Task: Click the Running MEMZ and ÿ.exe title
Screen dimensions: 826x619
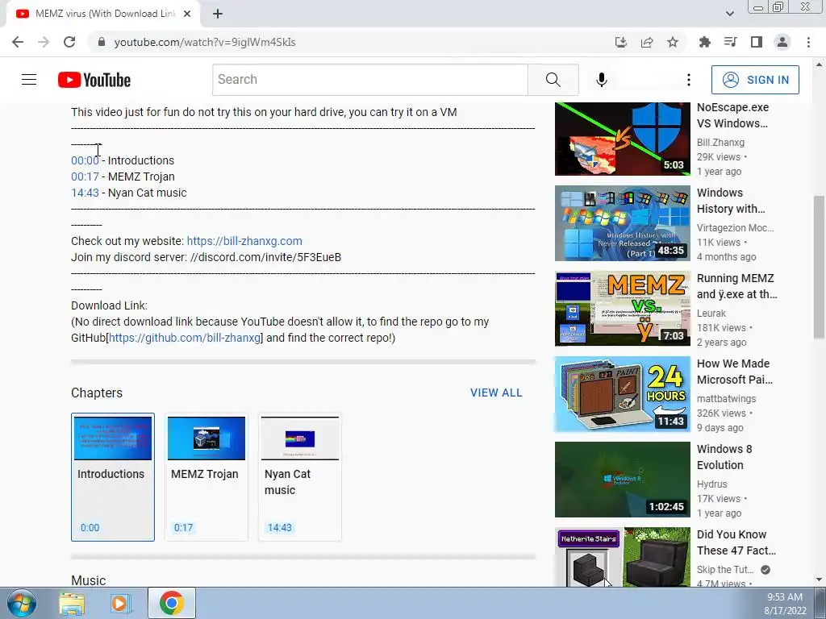Action: tap(737, 286)
